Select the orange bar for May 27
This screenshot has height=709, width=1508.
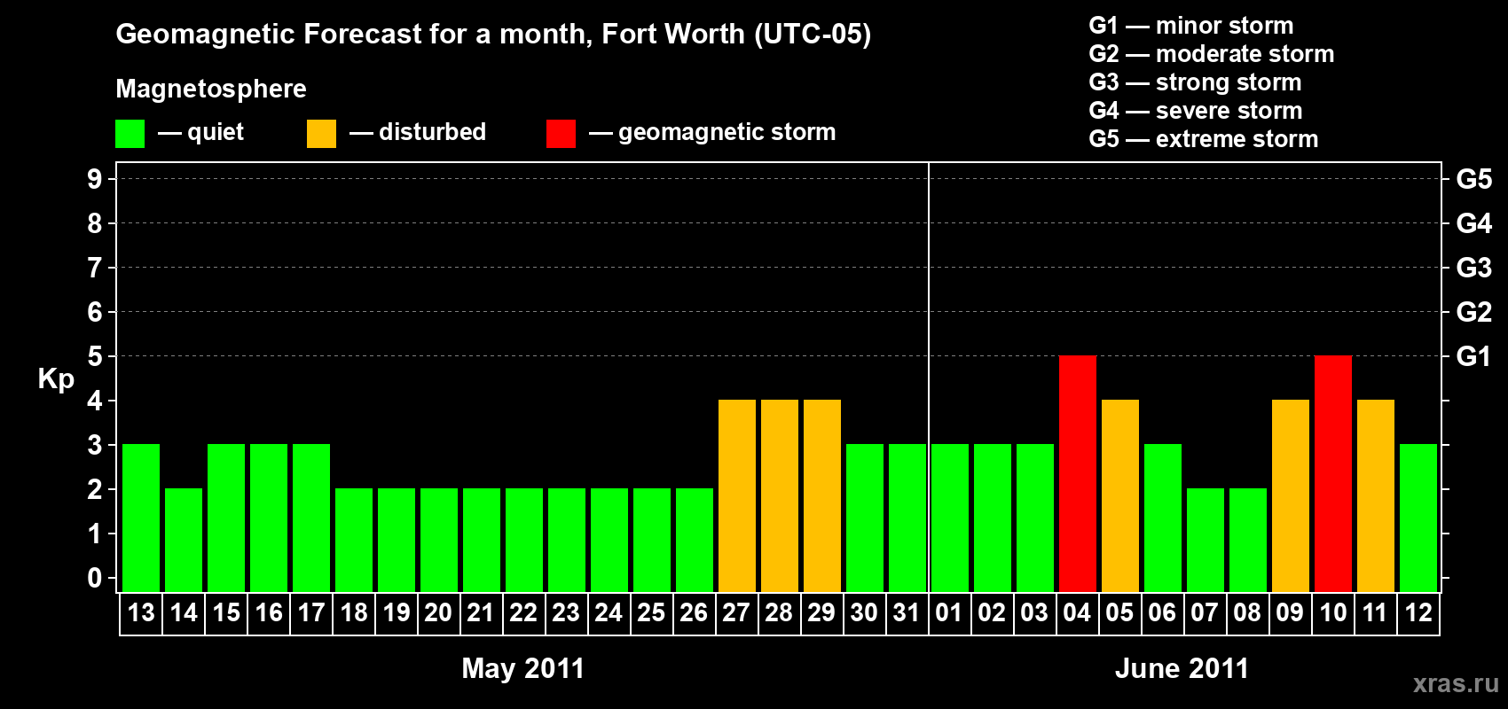pyautogui.click(x=737, y=495)
